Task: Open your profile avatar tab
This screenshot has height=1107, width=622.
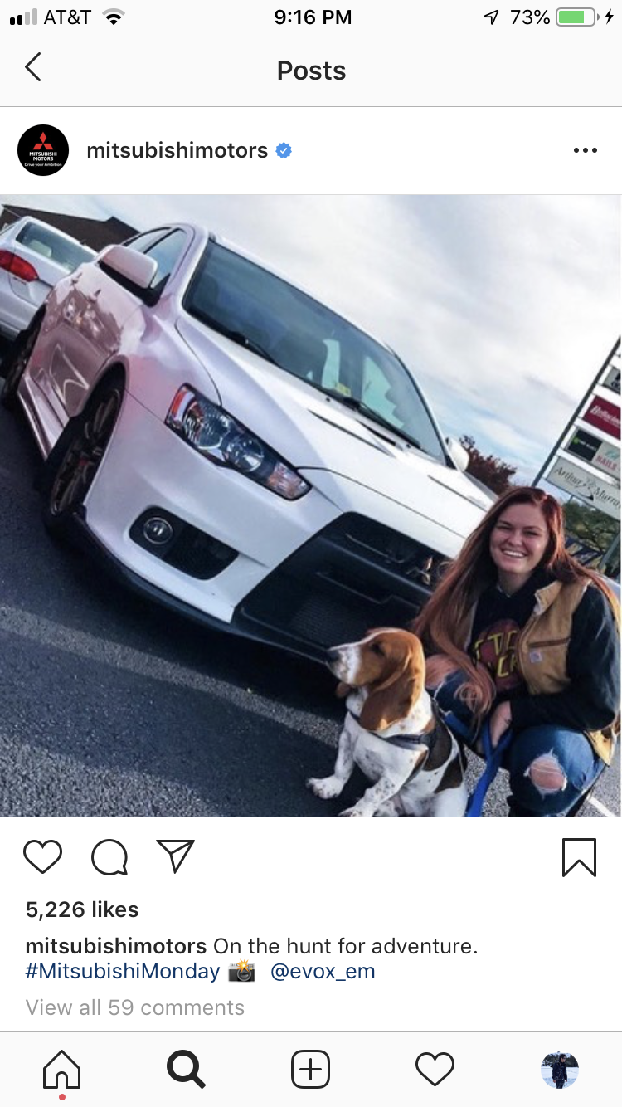Action: click(560, 1070)
